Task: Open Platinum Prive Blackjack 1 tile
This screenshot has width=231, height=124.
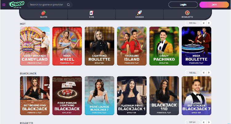Action: (x=132, y=96)
